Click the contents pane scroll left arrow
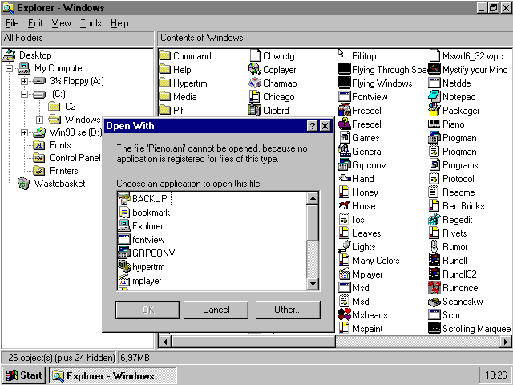513x385 pixels. (165, 342)
